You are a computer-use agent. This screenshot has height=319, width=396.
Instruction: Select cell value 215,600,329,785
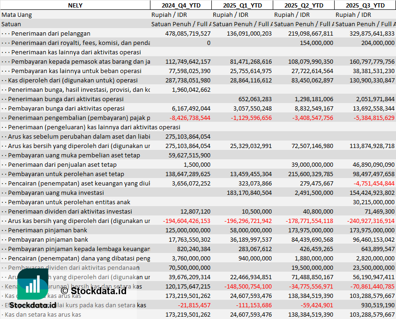click(311, 174)
